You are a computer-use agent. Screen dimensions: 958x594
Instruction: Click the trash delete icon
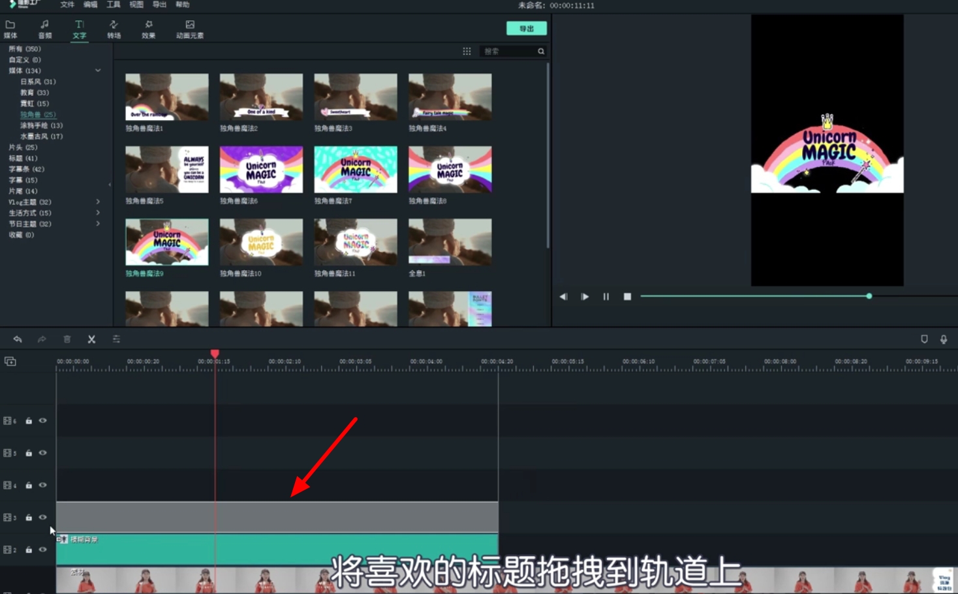point(67,339)
